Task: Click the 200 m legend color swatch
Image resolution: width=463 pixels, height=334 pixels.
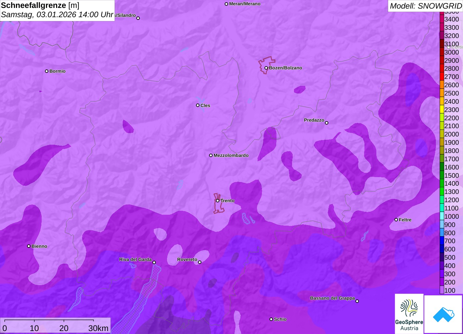Action: click(x=442, y=282)
